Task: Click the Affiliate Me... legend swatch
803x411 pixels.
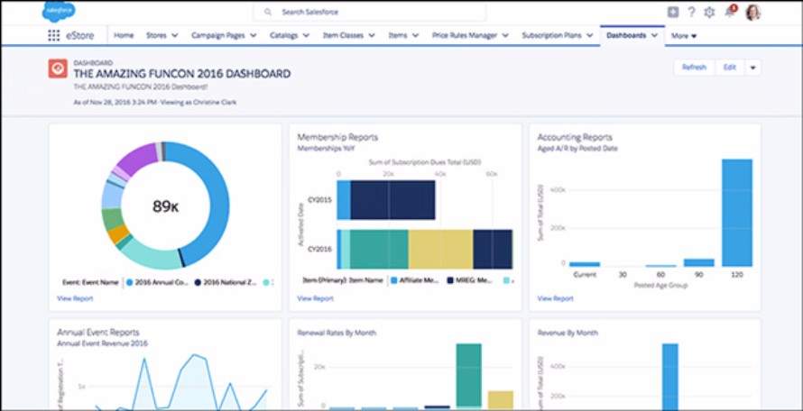Action: tap(393, 280)
